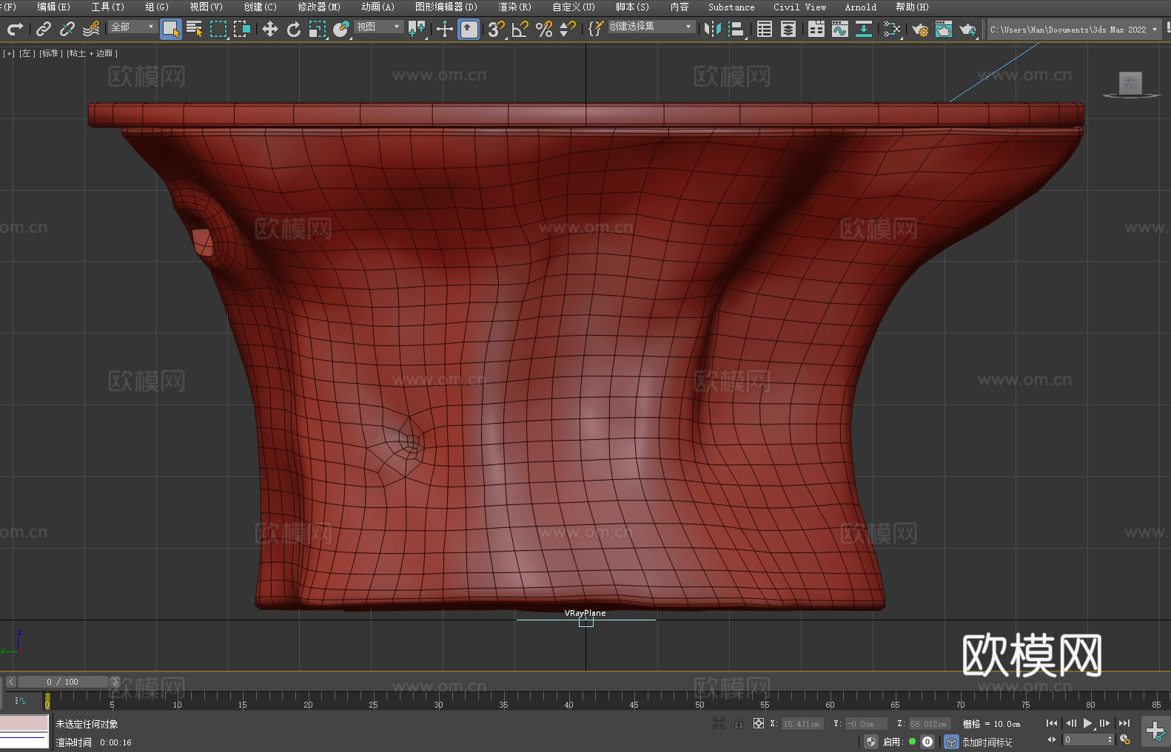Go to the previous frame

click(x=1070, y=723)
